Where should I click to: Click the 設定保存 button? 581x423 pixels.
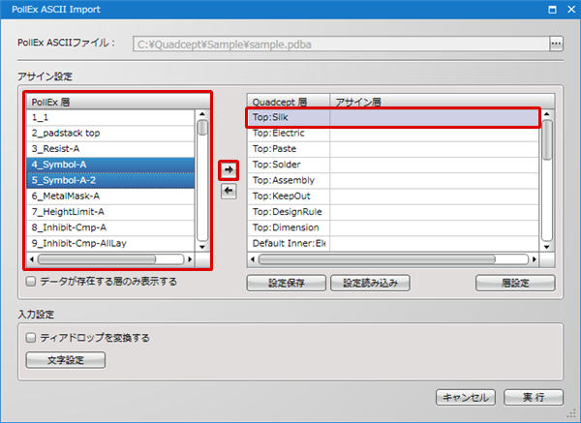[x=287, y=283]
